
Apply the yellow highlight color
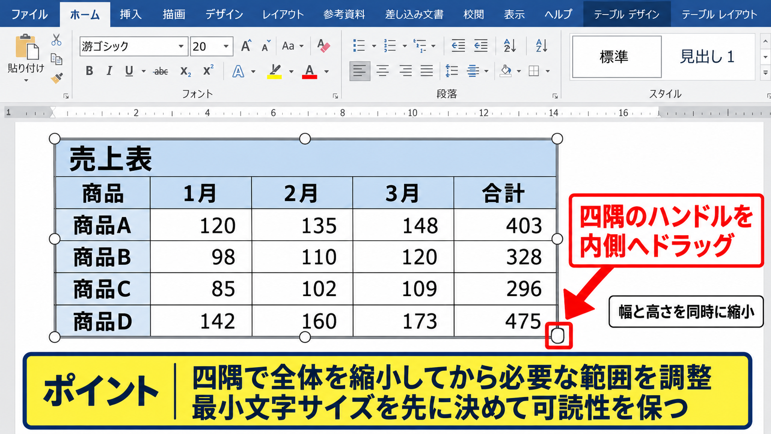pyautogui.click(x=274, y=71)
